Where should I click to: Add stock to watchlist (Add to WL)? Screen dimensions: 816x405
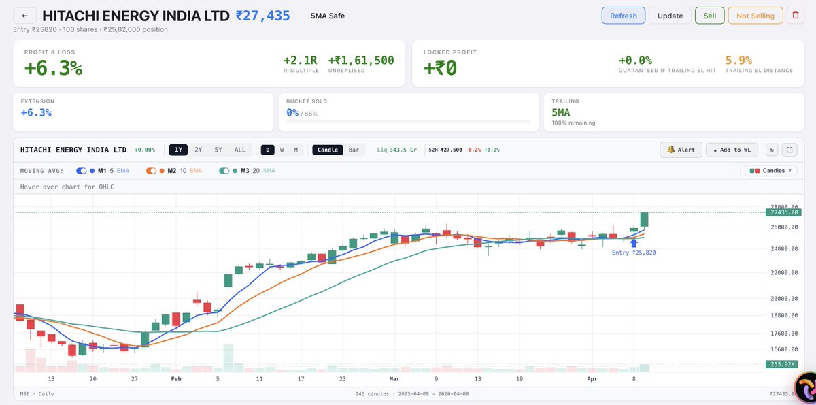(x=732, y=150)
